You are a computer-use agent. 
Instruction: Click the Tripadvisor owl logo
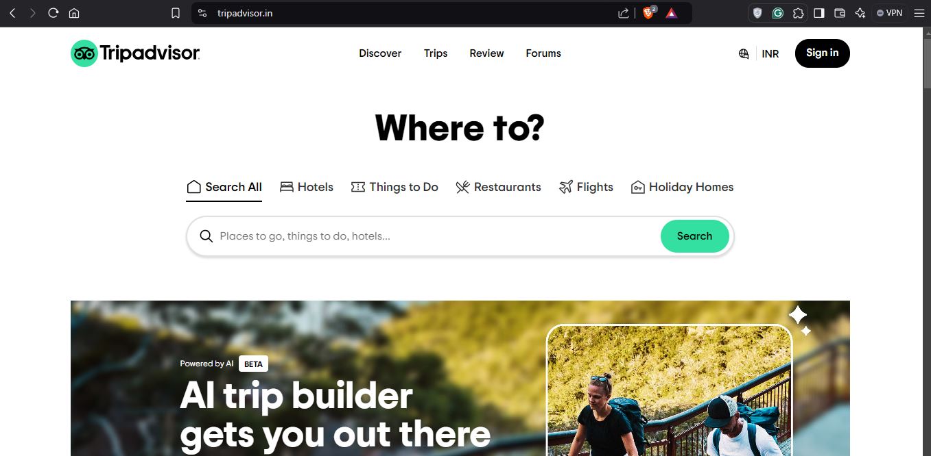84,53
